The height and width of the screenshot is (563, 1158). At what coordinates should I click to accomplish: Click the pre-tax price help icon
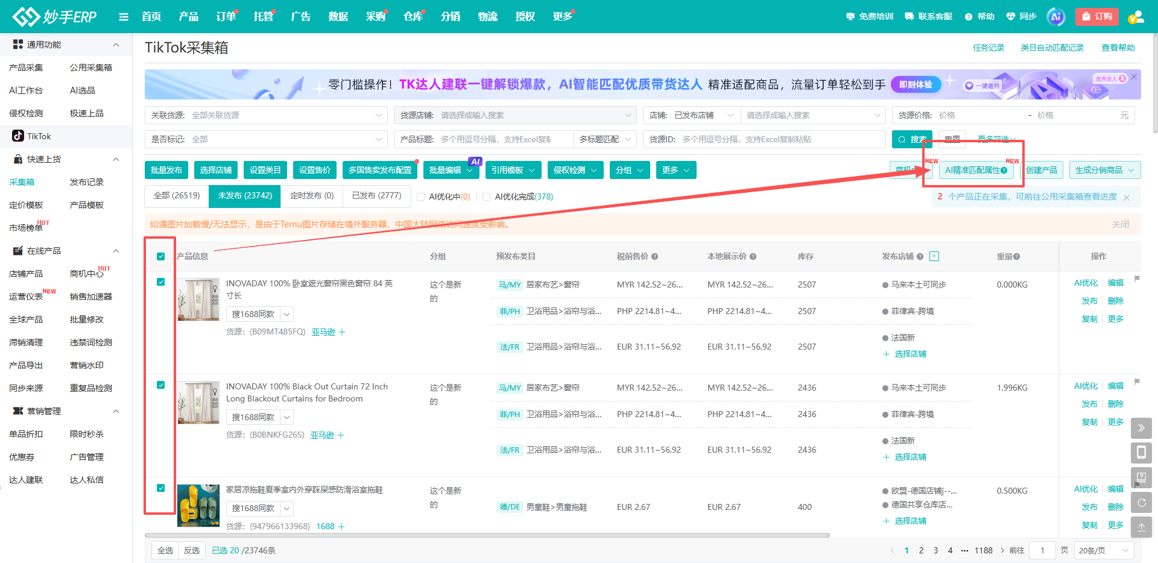tap(654, 256)
